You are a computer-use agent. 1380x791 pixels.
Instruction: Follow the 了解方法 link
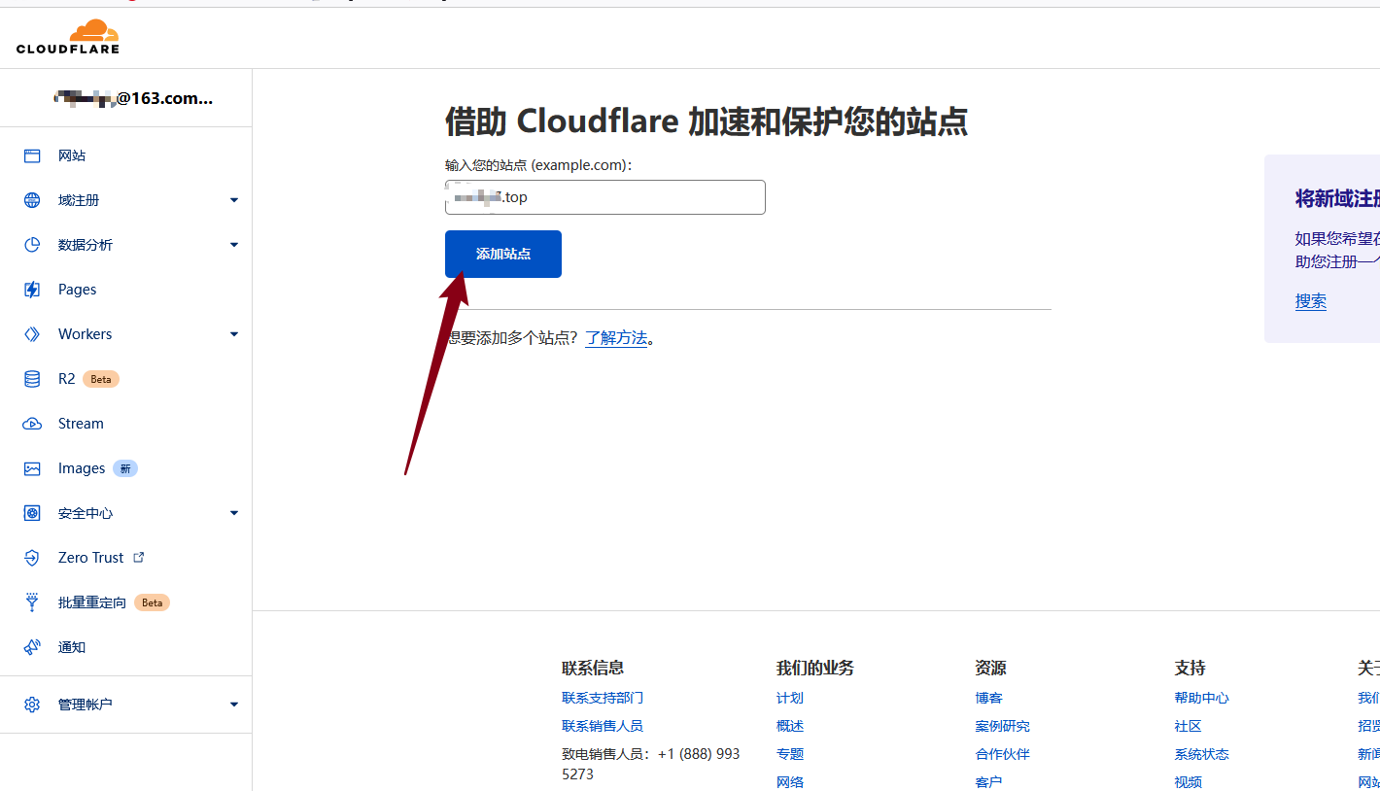point(616,338)
